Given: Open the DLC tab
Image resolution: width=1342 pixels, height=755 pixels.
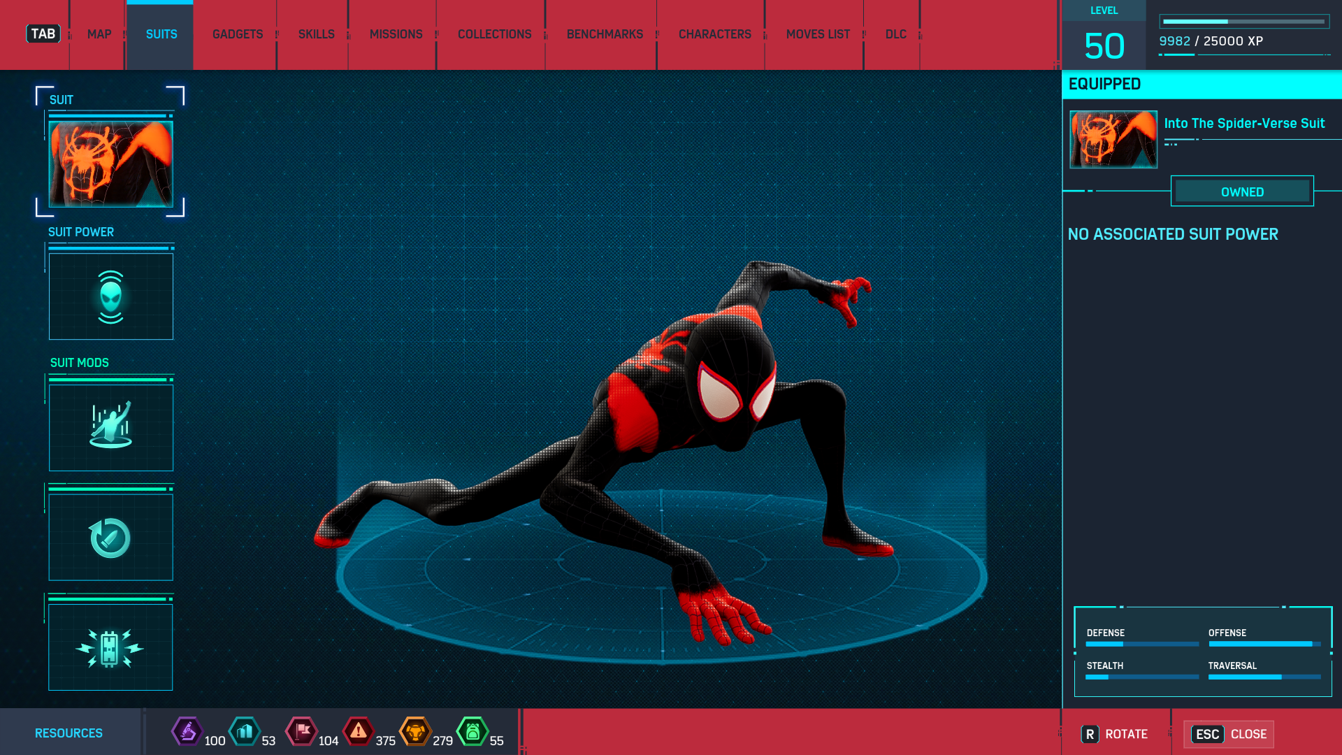Looking at the screenshot, I should pos(895,34).
